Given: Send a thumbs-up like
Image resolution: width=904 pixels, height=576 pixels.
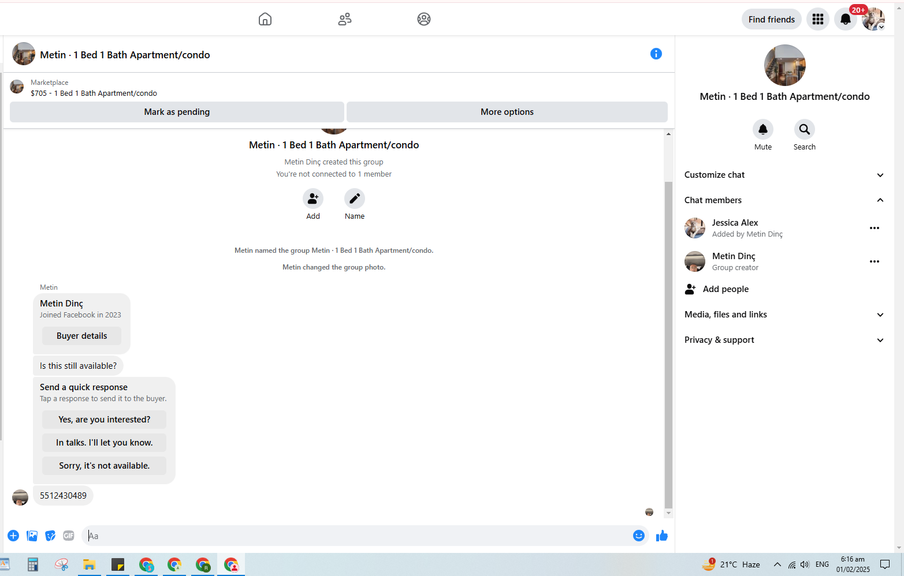Looking at the screenshot, I should tap(662, 536).
